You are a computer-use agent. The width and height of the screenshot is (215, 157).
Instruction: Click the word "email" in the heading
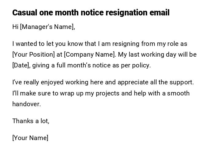(159, 13)
